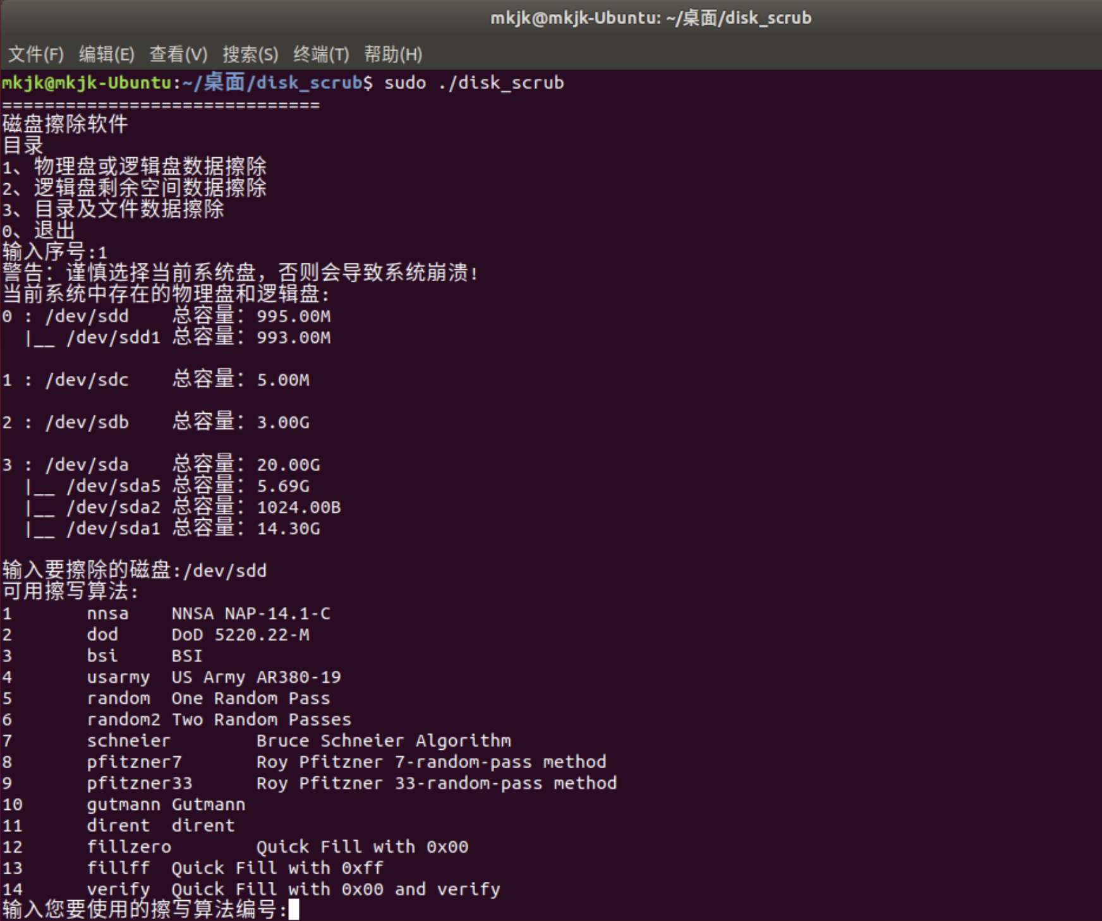Click the heading 磁盘擦除软件
The height and width of the screenshot is (921, 1102).
65,124
